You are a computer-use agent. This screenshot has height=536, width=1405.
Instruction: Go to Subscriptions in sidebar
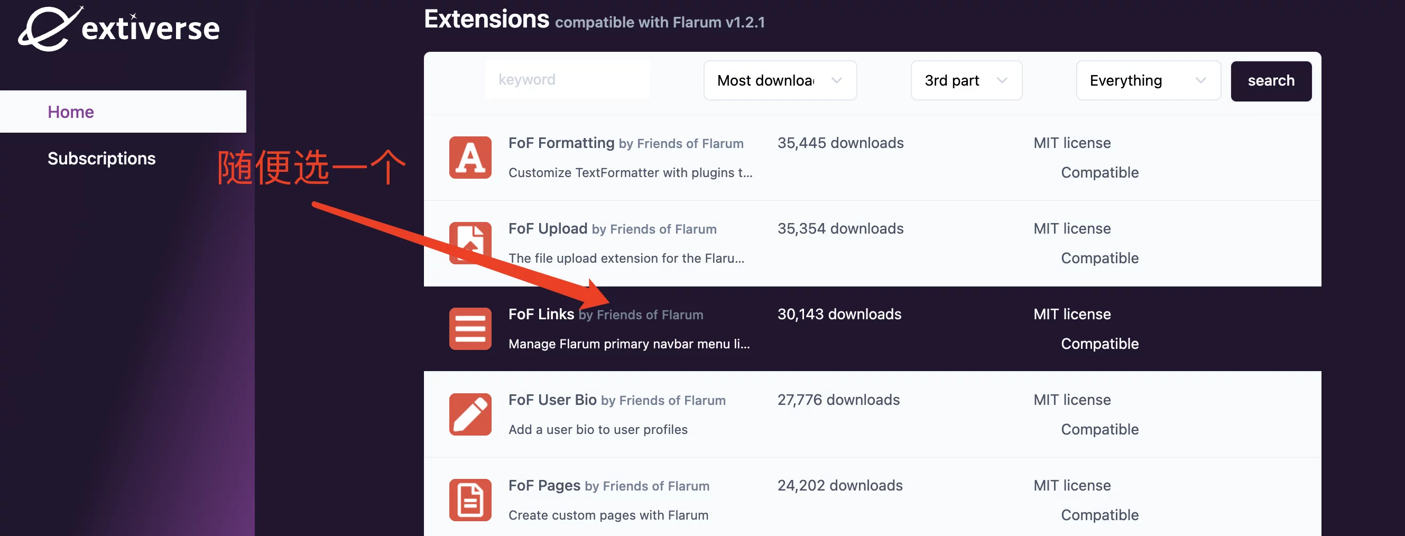tap(101, 159)
